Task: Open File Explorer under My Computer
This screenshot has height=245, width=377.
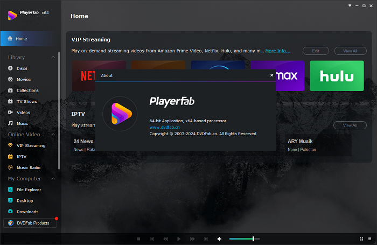Action: pyautogui.click(x=29, y=190)
